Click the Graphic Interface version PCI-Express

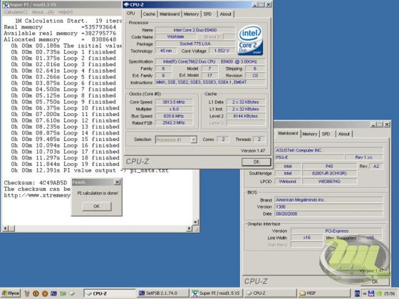point(336,231)
